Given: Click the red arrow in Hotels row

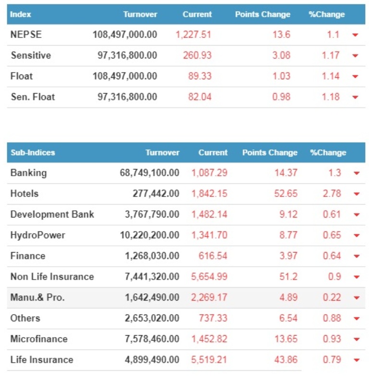Looking at the screenshot, I should pyautogui.click(x=356, y=194).
